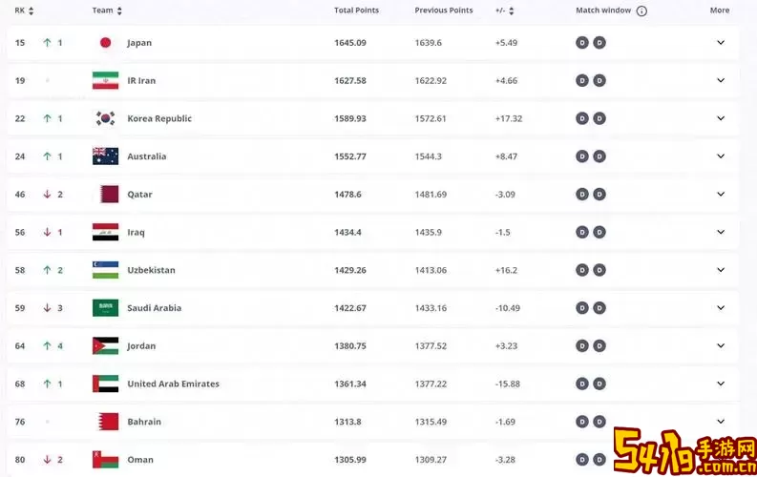Image resolution: width=757 pixels, height=477 pixels.
Task: Expand the Japan row details
Action: coord(721,42)
